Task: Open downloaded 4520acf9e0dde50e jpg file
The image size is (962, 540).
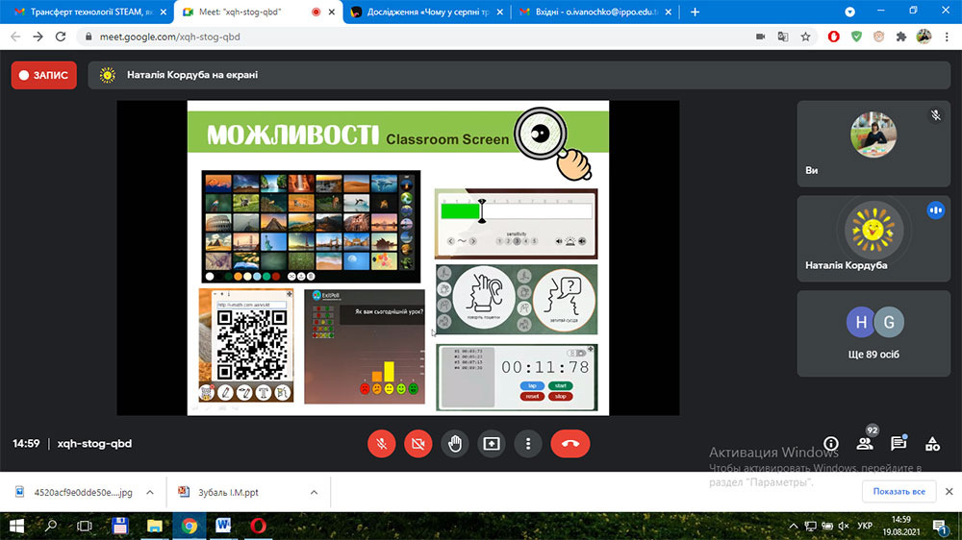Action: tap(74, 492)
